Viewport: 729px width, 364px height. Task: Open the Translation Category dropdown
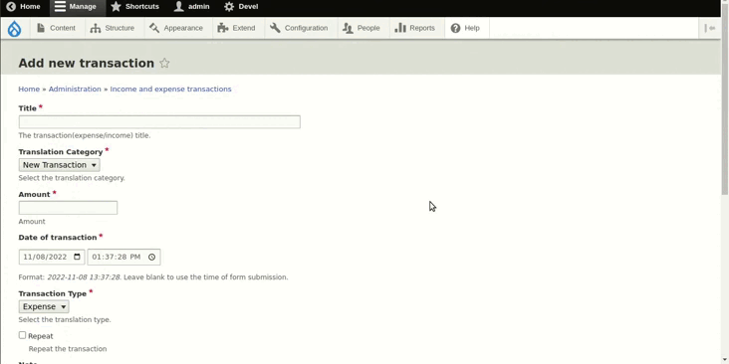click(59, 165)
